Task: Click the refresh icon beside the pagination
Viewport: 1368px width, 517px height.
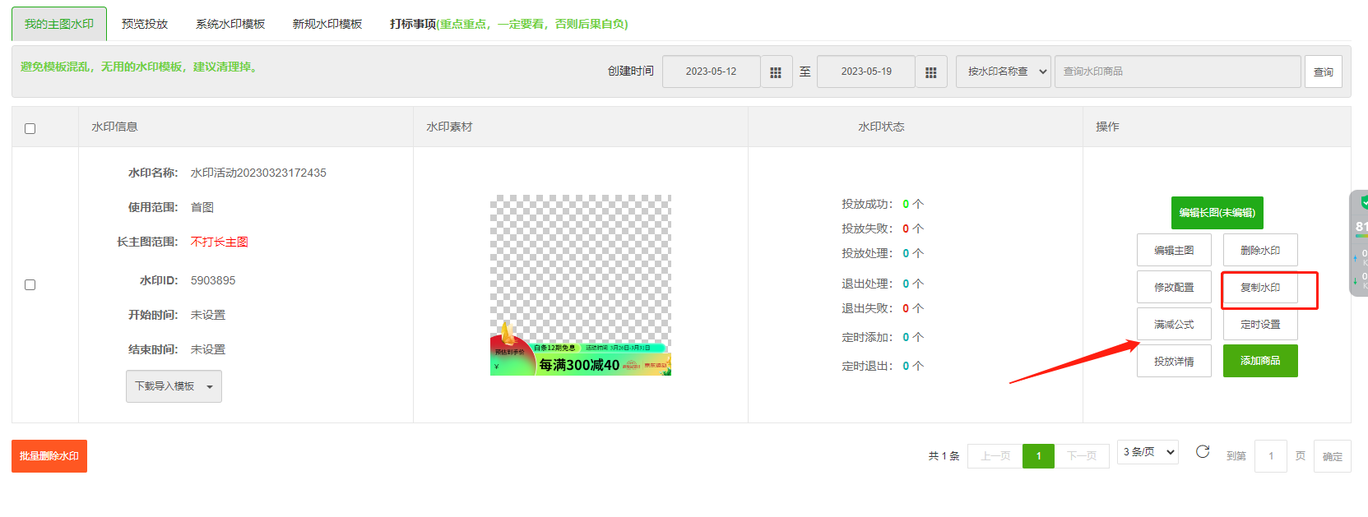Action: tap(1202, 452)
